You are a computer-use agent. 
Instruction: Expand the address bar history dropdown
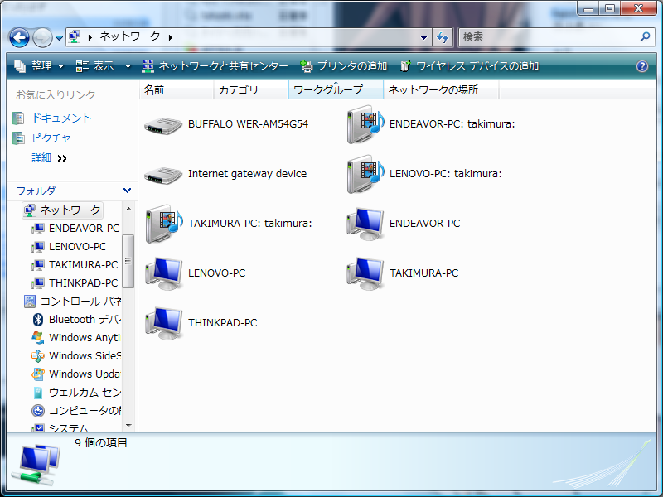point(423,37)
